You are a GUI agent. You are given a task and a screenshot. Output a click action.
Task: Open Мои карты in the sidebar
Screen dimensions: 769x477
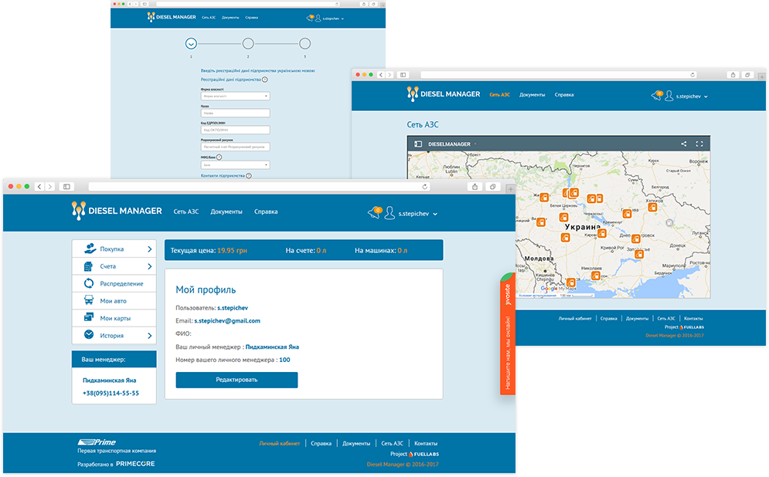coord(114,318)
